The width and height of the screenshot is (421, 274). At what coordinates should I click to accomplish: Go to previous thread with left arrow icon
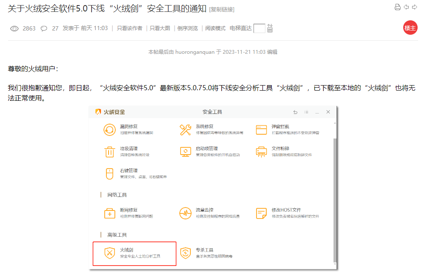tap(406, 7)
